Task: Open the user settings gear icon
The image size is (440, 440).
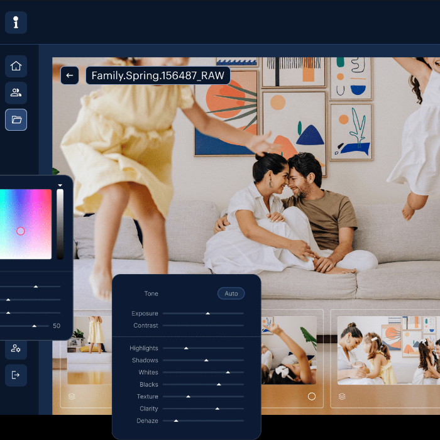Action: coord(16,348)
